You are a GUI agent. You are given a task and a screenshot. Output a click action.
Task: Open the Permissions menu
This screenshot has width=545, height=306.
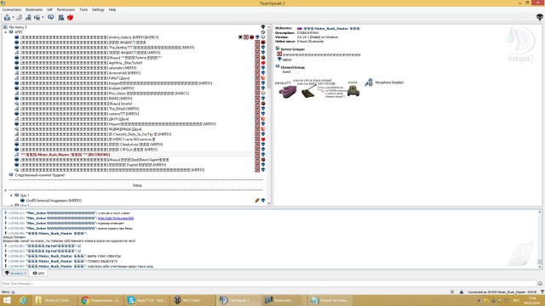pos(66,9)
